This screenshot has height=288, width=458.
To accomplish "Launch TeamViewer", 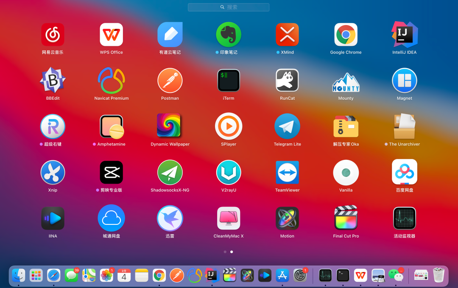I will (x=287, y=172).
